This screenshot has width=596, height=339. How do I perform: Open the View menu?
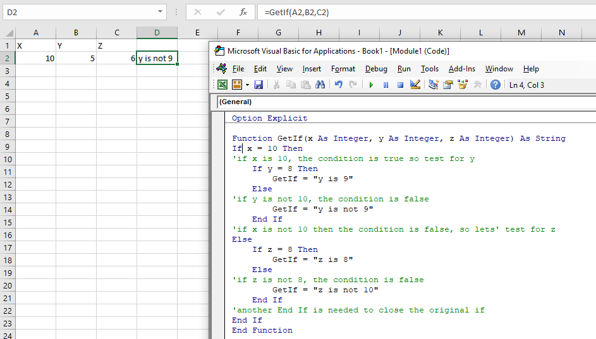284,69
